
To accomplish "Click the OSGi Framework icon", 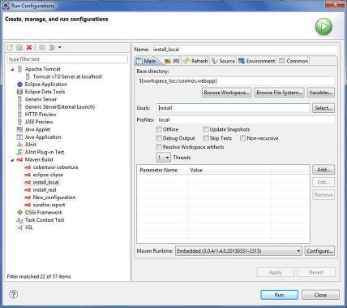I will click(19, 212).
